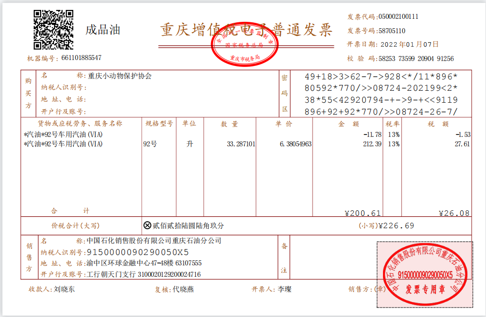Click the issue date 2022年01月07日

(x=409, y=44)
